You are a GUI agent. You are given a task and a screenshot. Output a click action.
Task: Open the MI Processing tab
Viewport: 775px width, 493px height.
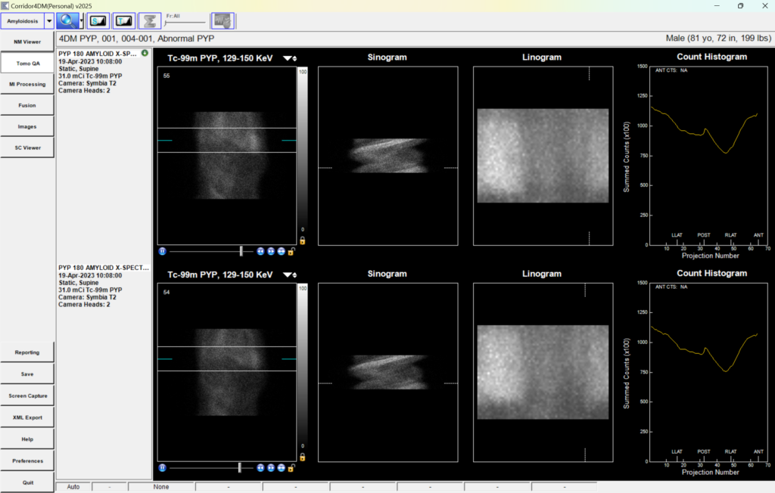pos(27,84)
